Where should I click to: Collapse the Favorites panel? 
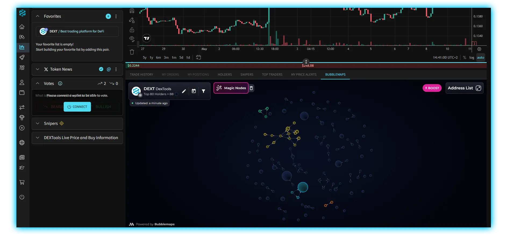[x=38, y=16]
